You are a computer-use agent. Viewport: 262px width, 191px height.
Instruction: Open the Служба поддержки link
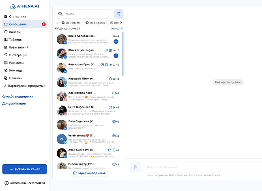[x=18, y=97]
